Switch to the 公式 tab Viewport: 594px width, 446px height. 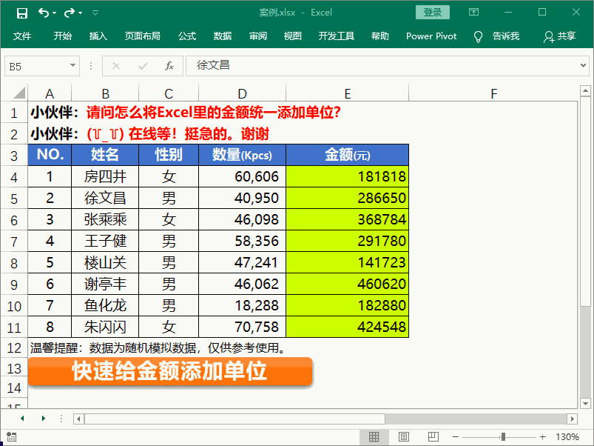(x=187, y=36)
